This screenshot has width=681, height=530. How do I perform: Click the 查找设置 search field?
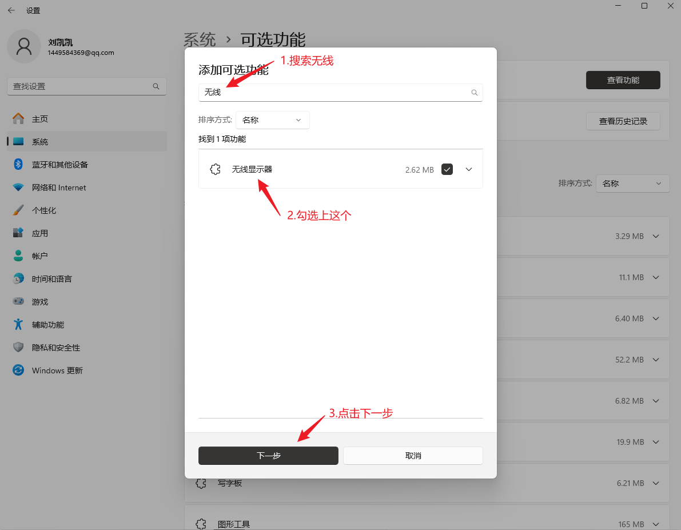coord(80,86)
